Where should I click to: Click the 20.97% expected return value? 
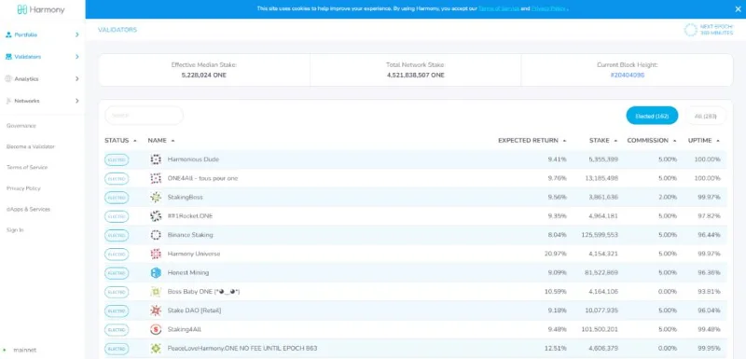[555, 254]
